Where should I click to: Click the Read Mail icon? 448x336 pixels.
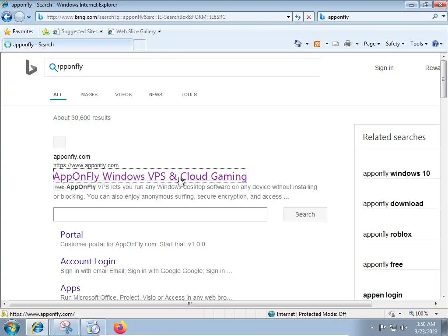click(336, 44)
